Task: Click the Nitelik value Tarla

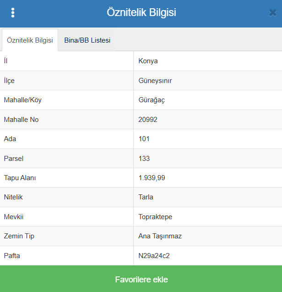Action: pyautogui.click(x=146, y=197)
